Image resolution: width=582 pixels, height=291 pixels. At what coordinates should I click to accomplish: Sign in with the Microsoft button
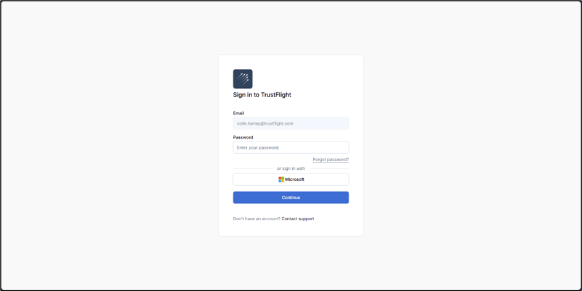point(291,180)
